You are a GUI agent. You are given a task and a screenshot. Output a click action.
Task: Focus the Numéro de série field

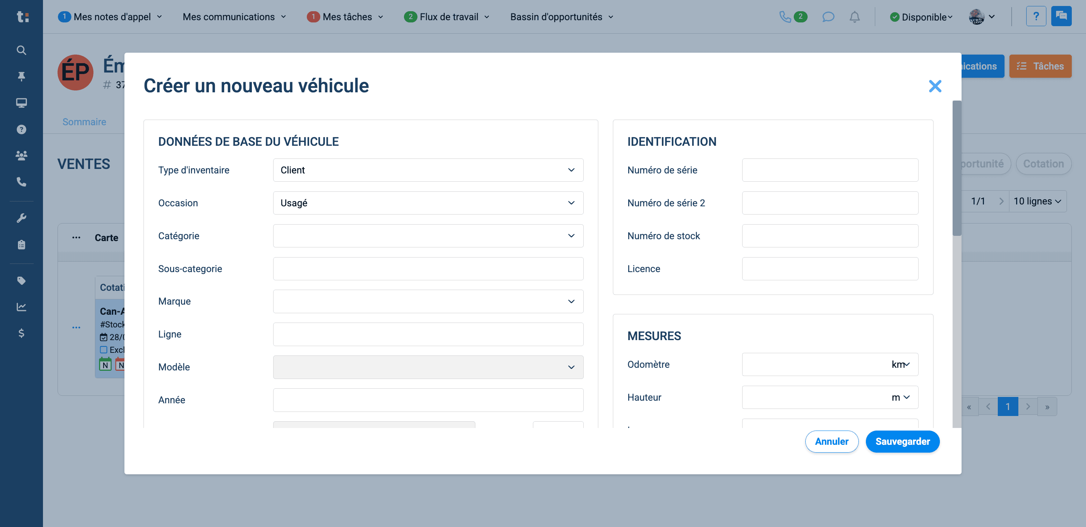[830, 170]
